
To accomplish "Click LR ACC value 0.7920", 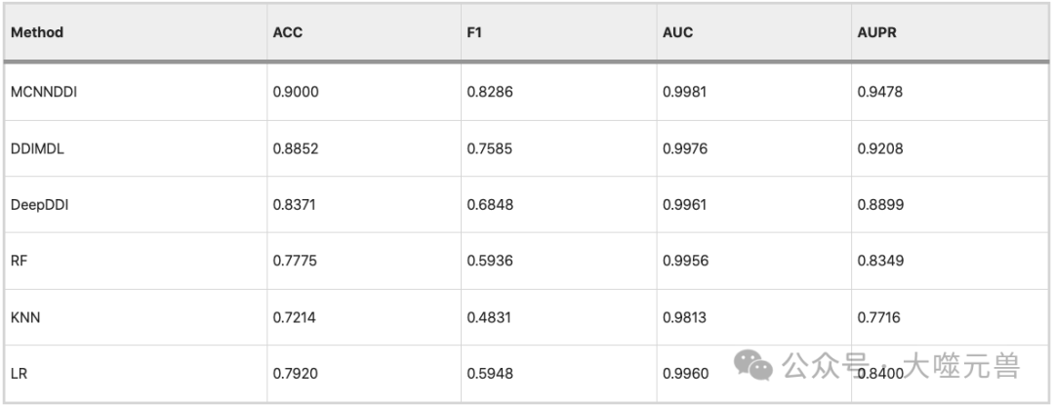I will point(296,374).
